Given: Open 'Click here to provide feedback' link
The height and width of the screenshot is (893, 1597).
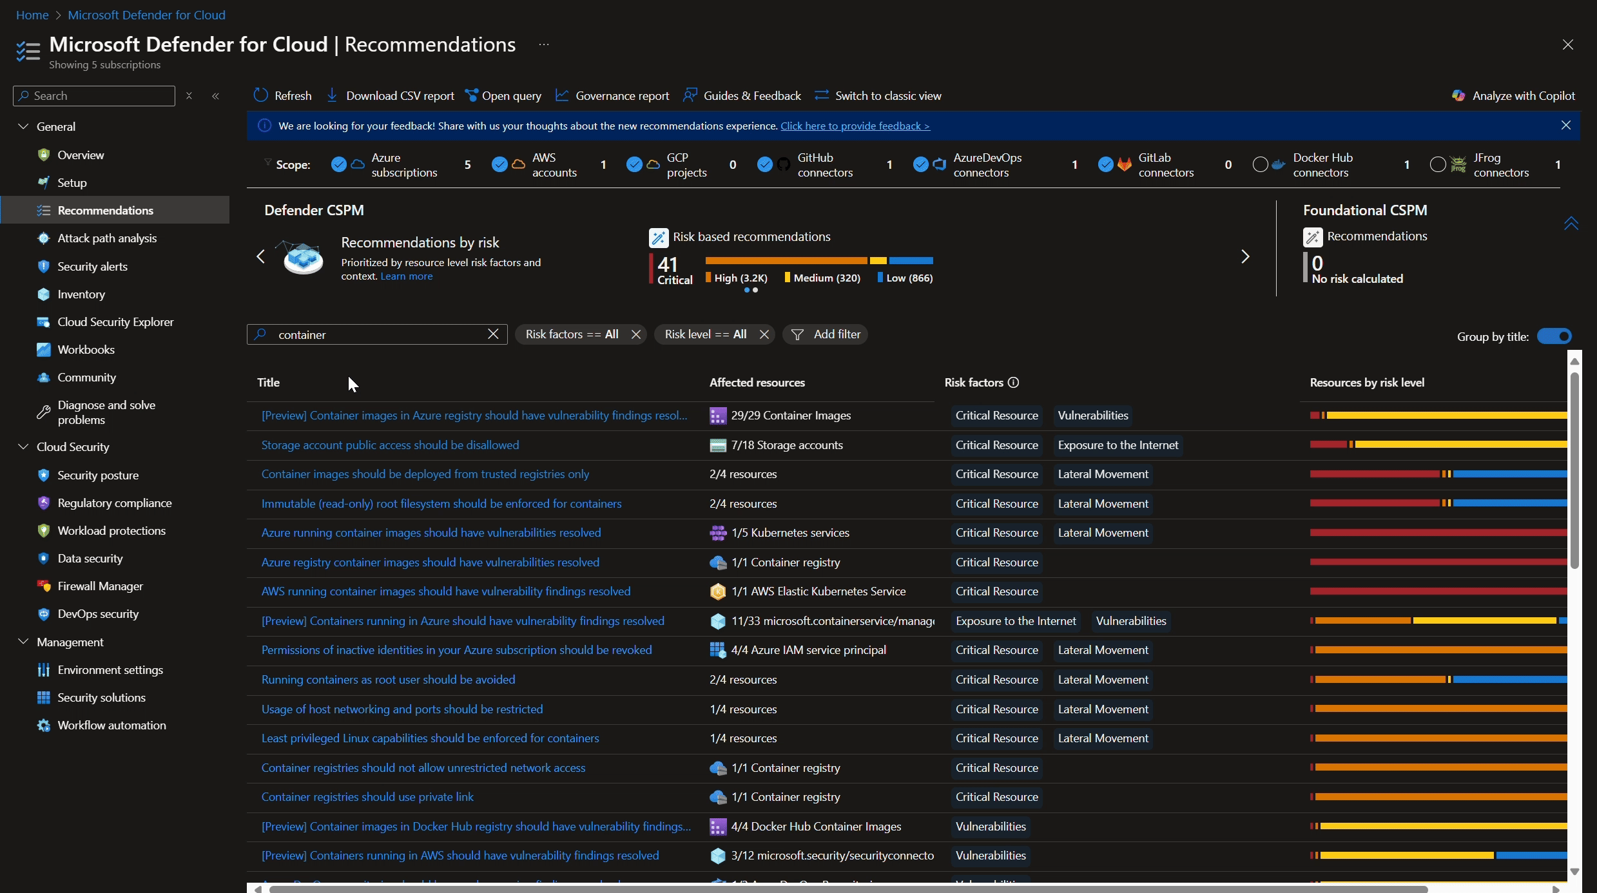Looking at the screenshot, I should [x=855, y=126].
